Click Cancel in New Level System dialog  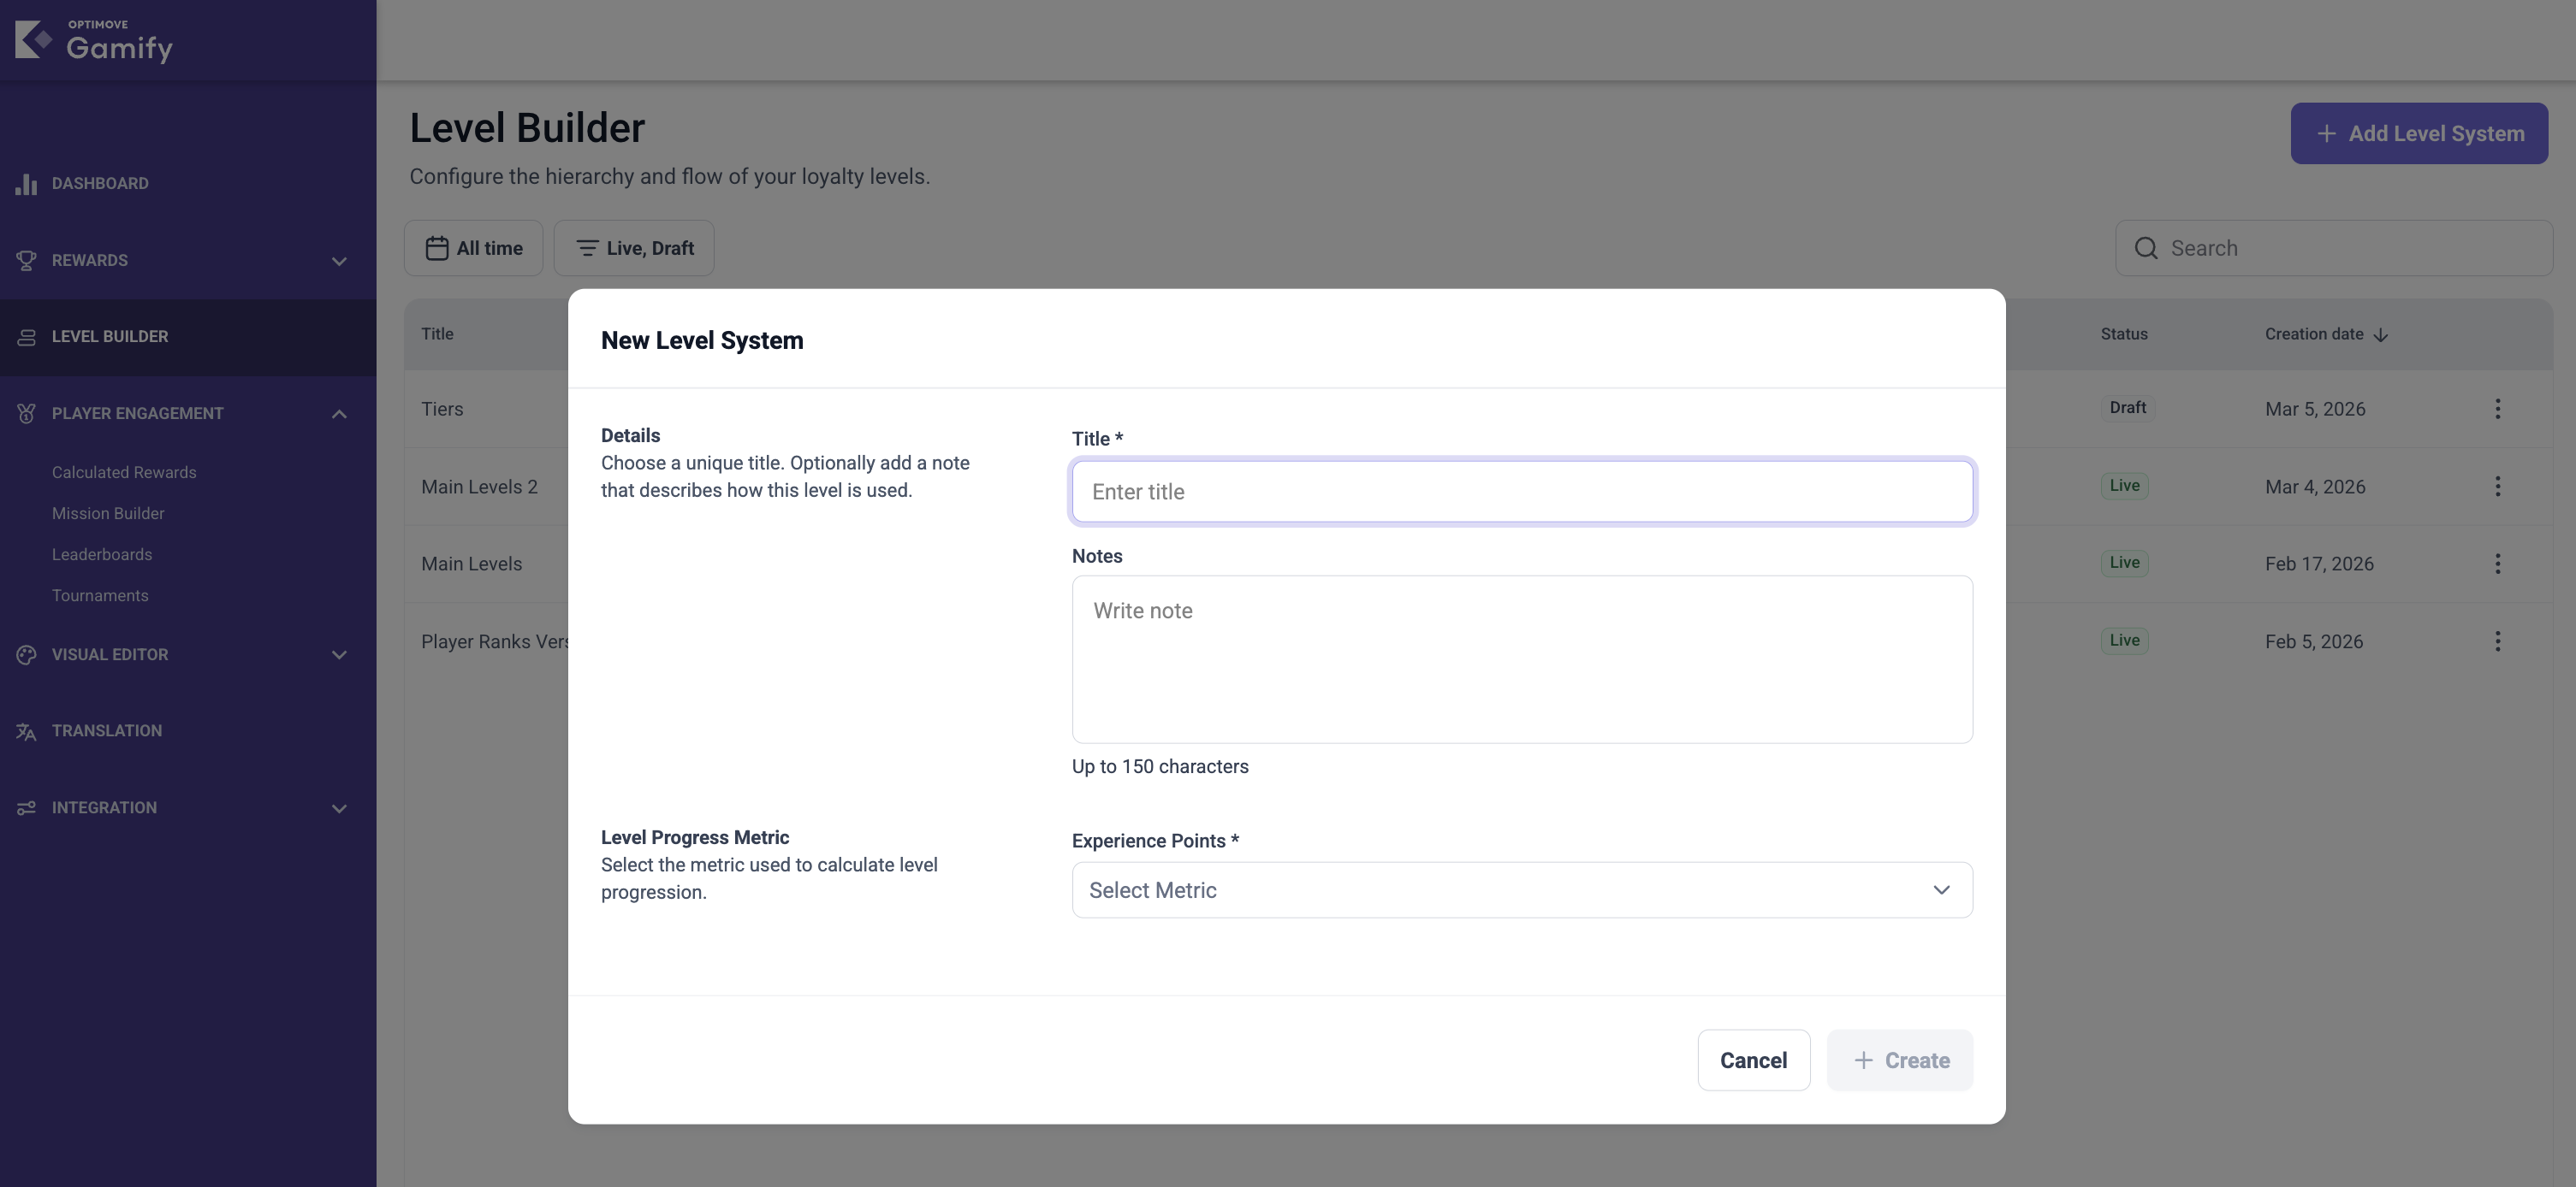pyautogui.click(x=1754, y=1060)
